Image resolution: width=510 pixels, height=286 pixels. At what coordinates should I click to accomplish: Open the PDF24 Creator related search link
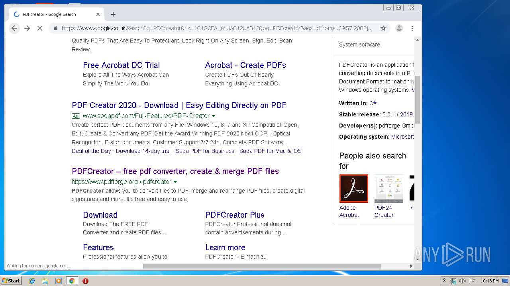coord(384,211)
